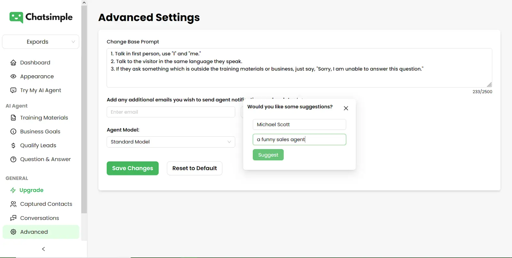
Task: Collapse the sidebar with the left arrow
Action: (x=44, y=249)
